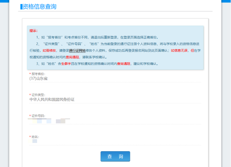Click 查询遇阻 in the third tip
Viewport: 231px width, 167px height.
tap(123, 64)
